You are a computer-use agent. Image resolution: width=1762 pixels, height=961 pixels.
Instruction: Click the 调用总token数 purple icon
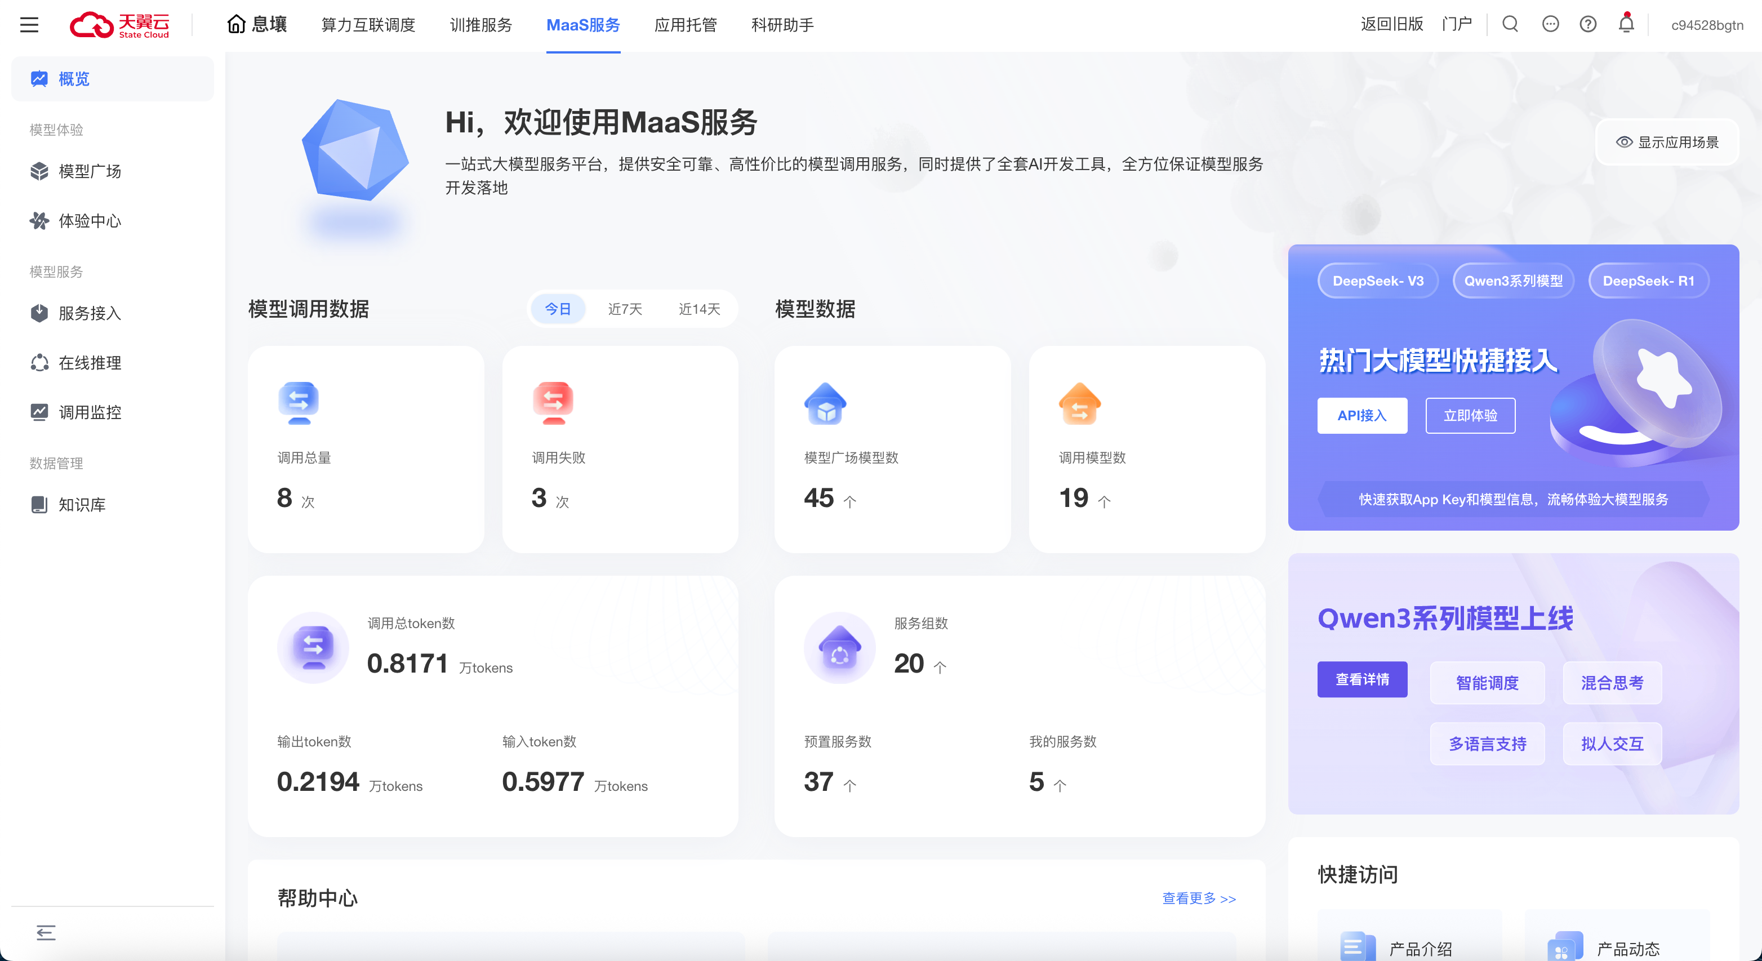313,647
